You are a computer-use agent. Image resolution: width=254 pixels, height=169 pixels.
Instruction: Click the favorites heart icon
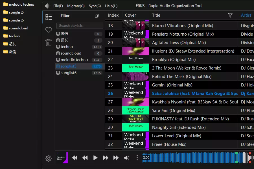(x=49, y=30)
